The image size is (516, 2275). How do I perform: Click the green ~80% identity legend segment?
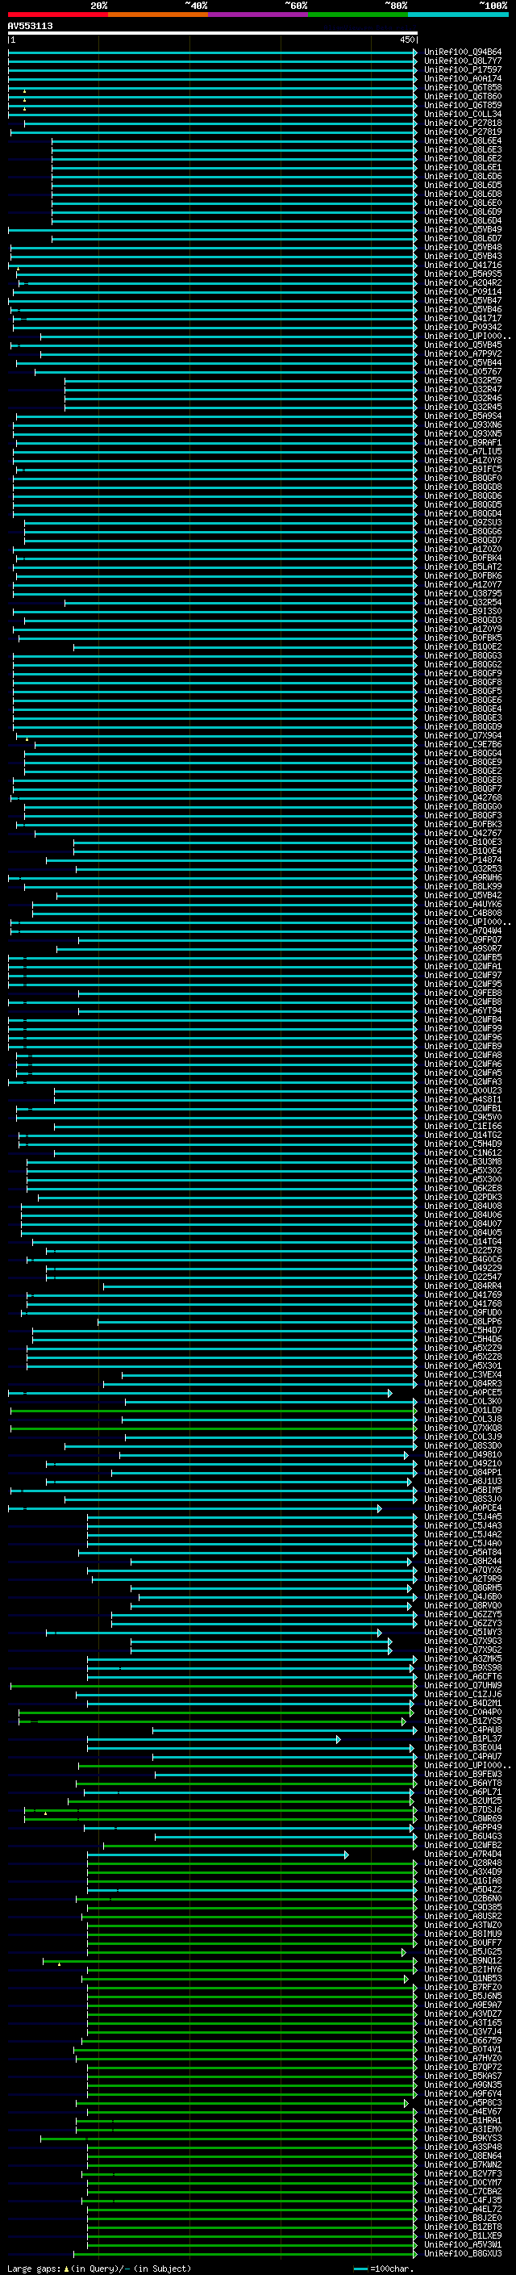click(x=357, y=15)
